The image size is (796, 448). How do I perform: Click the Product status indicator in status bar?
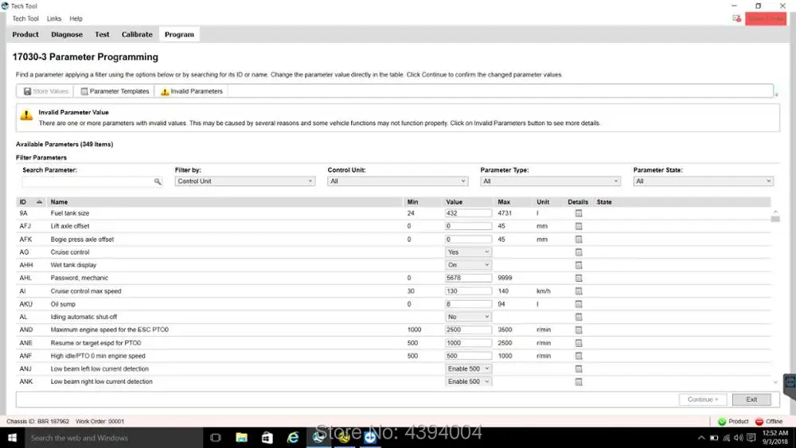click(733, 422)
